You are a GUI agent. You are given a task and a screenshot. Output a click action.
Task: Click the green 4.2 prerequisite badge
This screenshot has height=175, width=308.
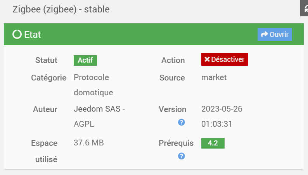[213, 143]
